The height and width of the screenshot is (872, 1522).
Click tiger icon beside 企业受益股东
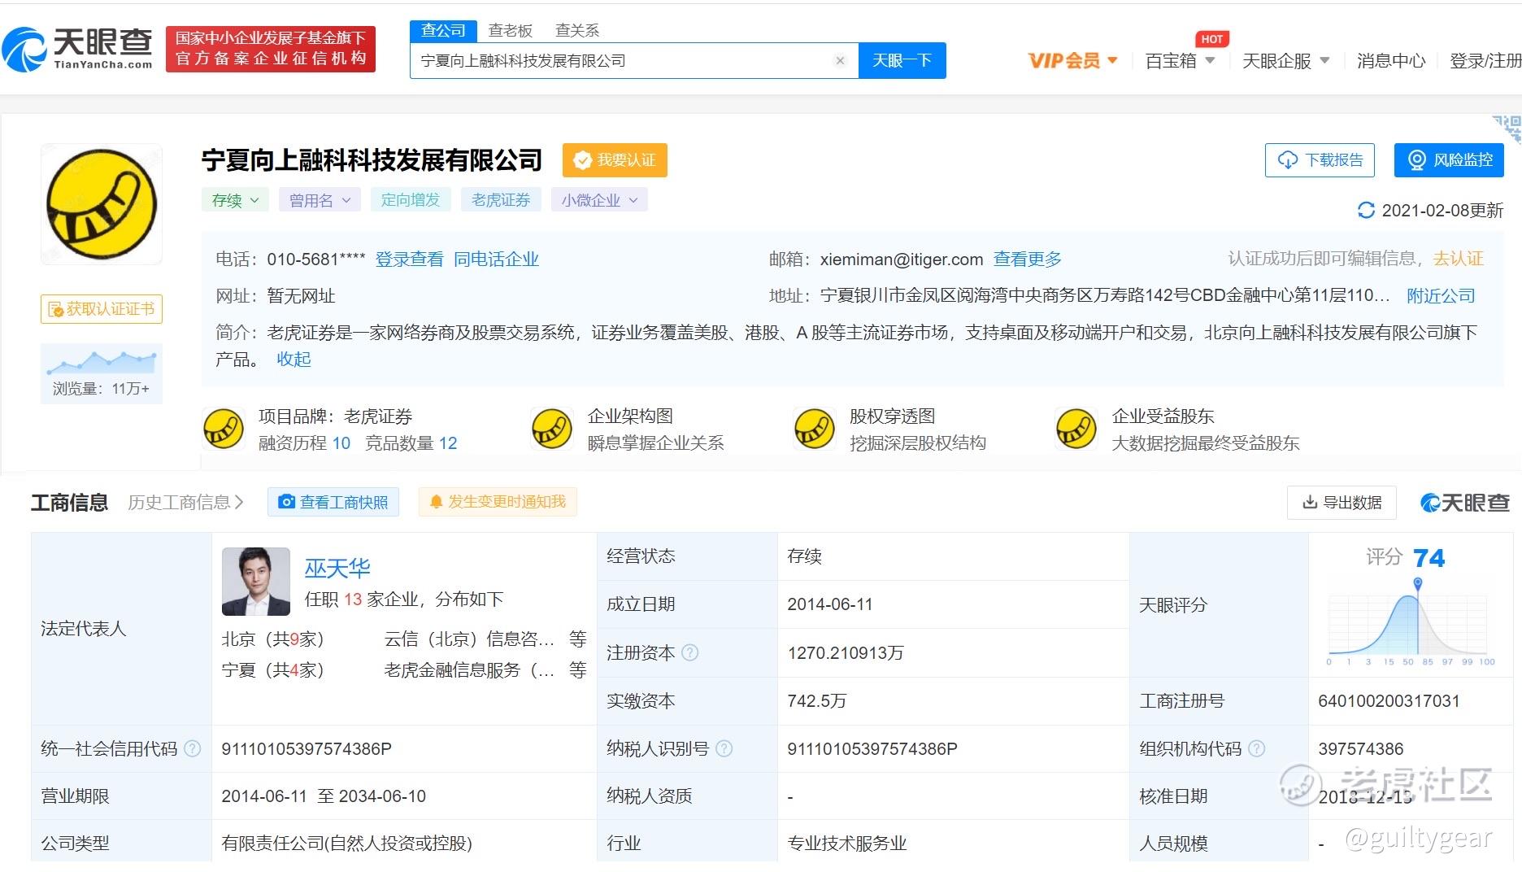(1076, 429)
